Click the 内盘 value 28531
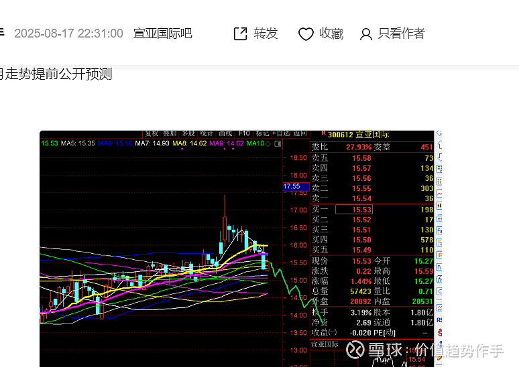The width and height of the screenshot is (519, 367). 422,301
